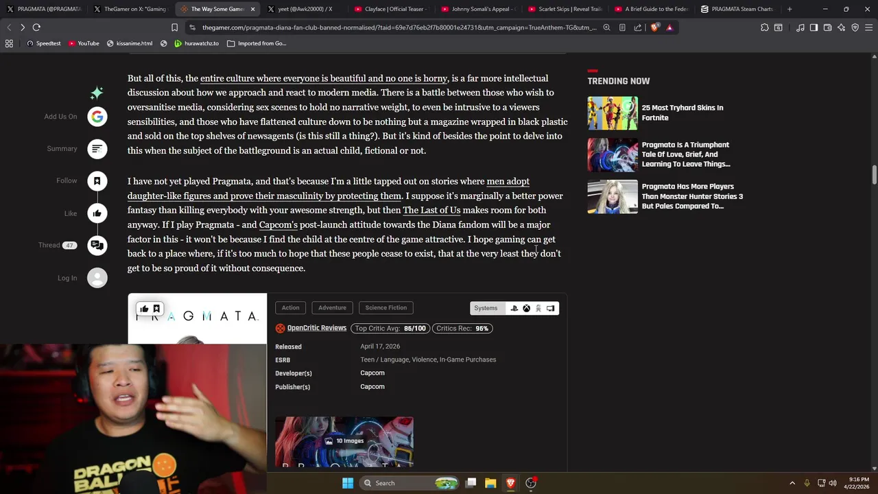This screenshot has height=494, width=878.
Task: Open Brave Rewards triangle icon
Action: 669,27
